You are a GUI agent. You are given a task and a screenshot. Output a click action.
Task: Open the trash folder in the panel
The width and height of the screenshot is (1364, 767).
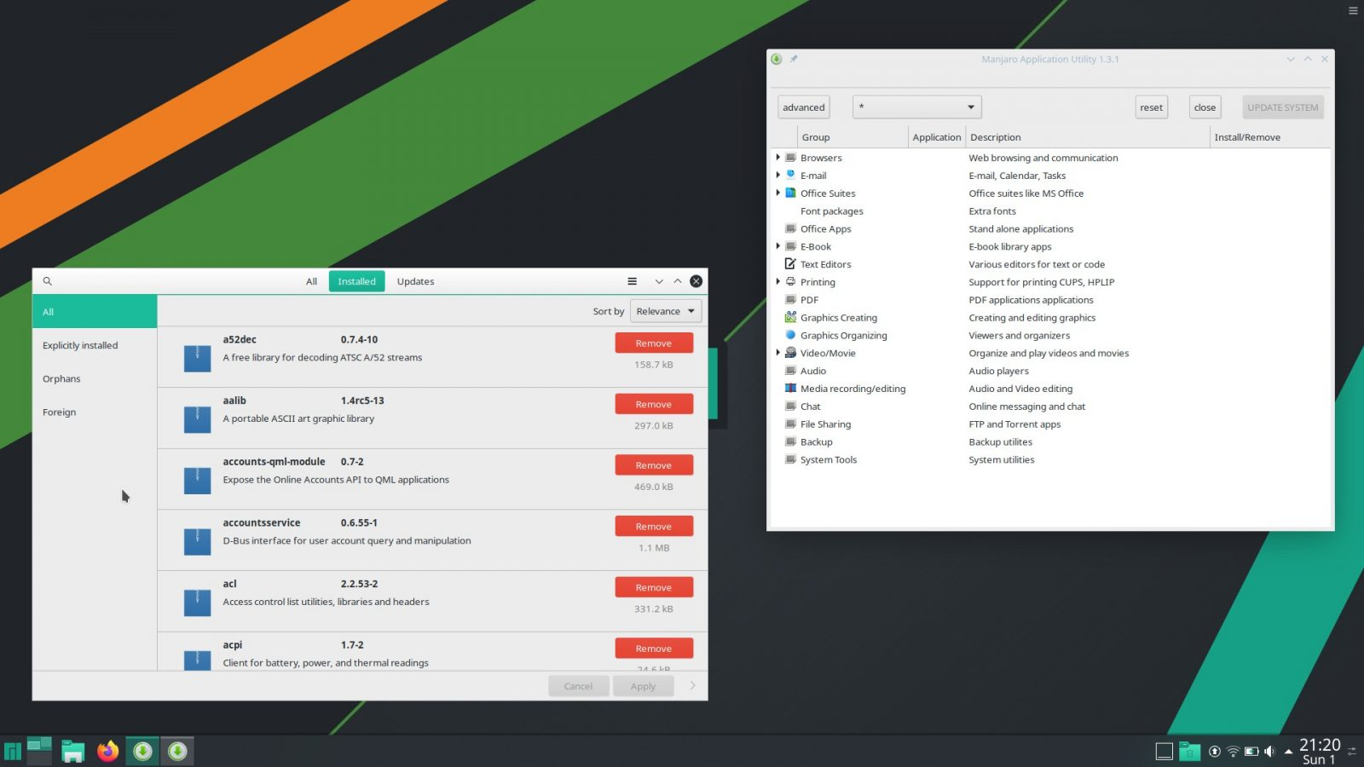coord(1190,752)
